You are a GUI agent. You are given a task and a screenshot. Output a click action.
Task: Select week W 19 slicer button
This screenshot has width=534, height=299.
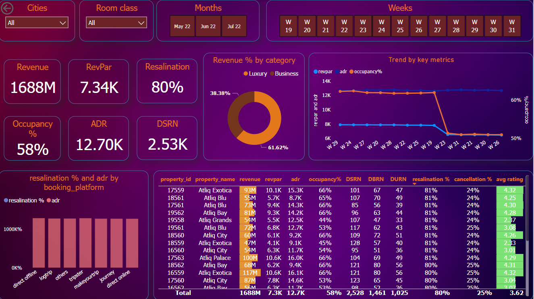[x=289, y=26]
